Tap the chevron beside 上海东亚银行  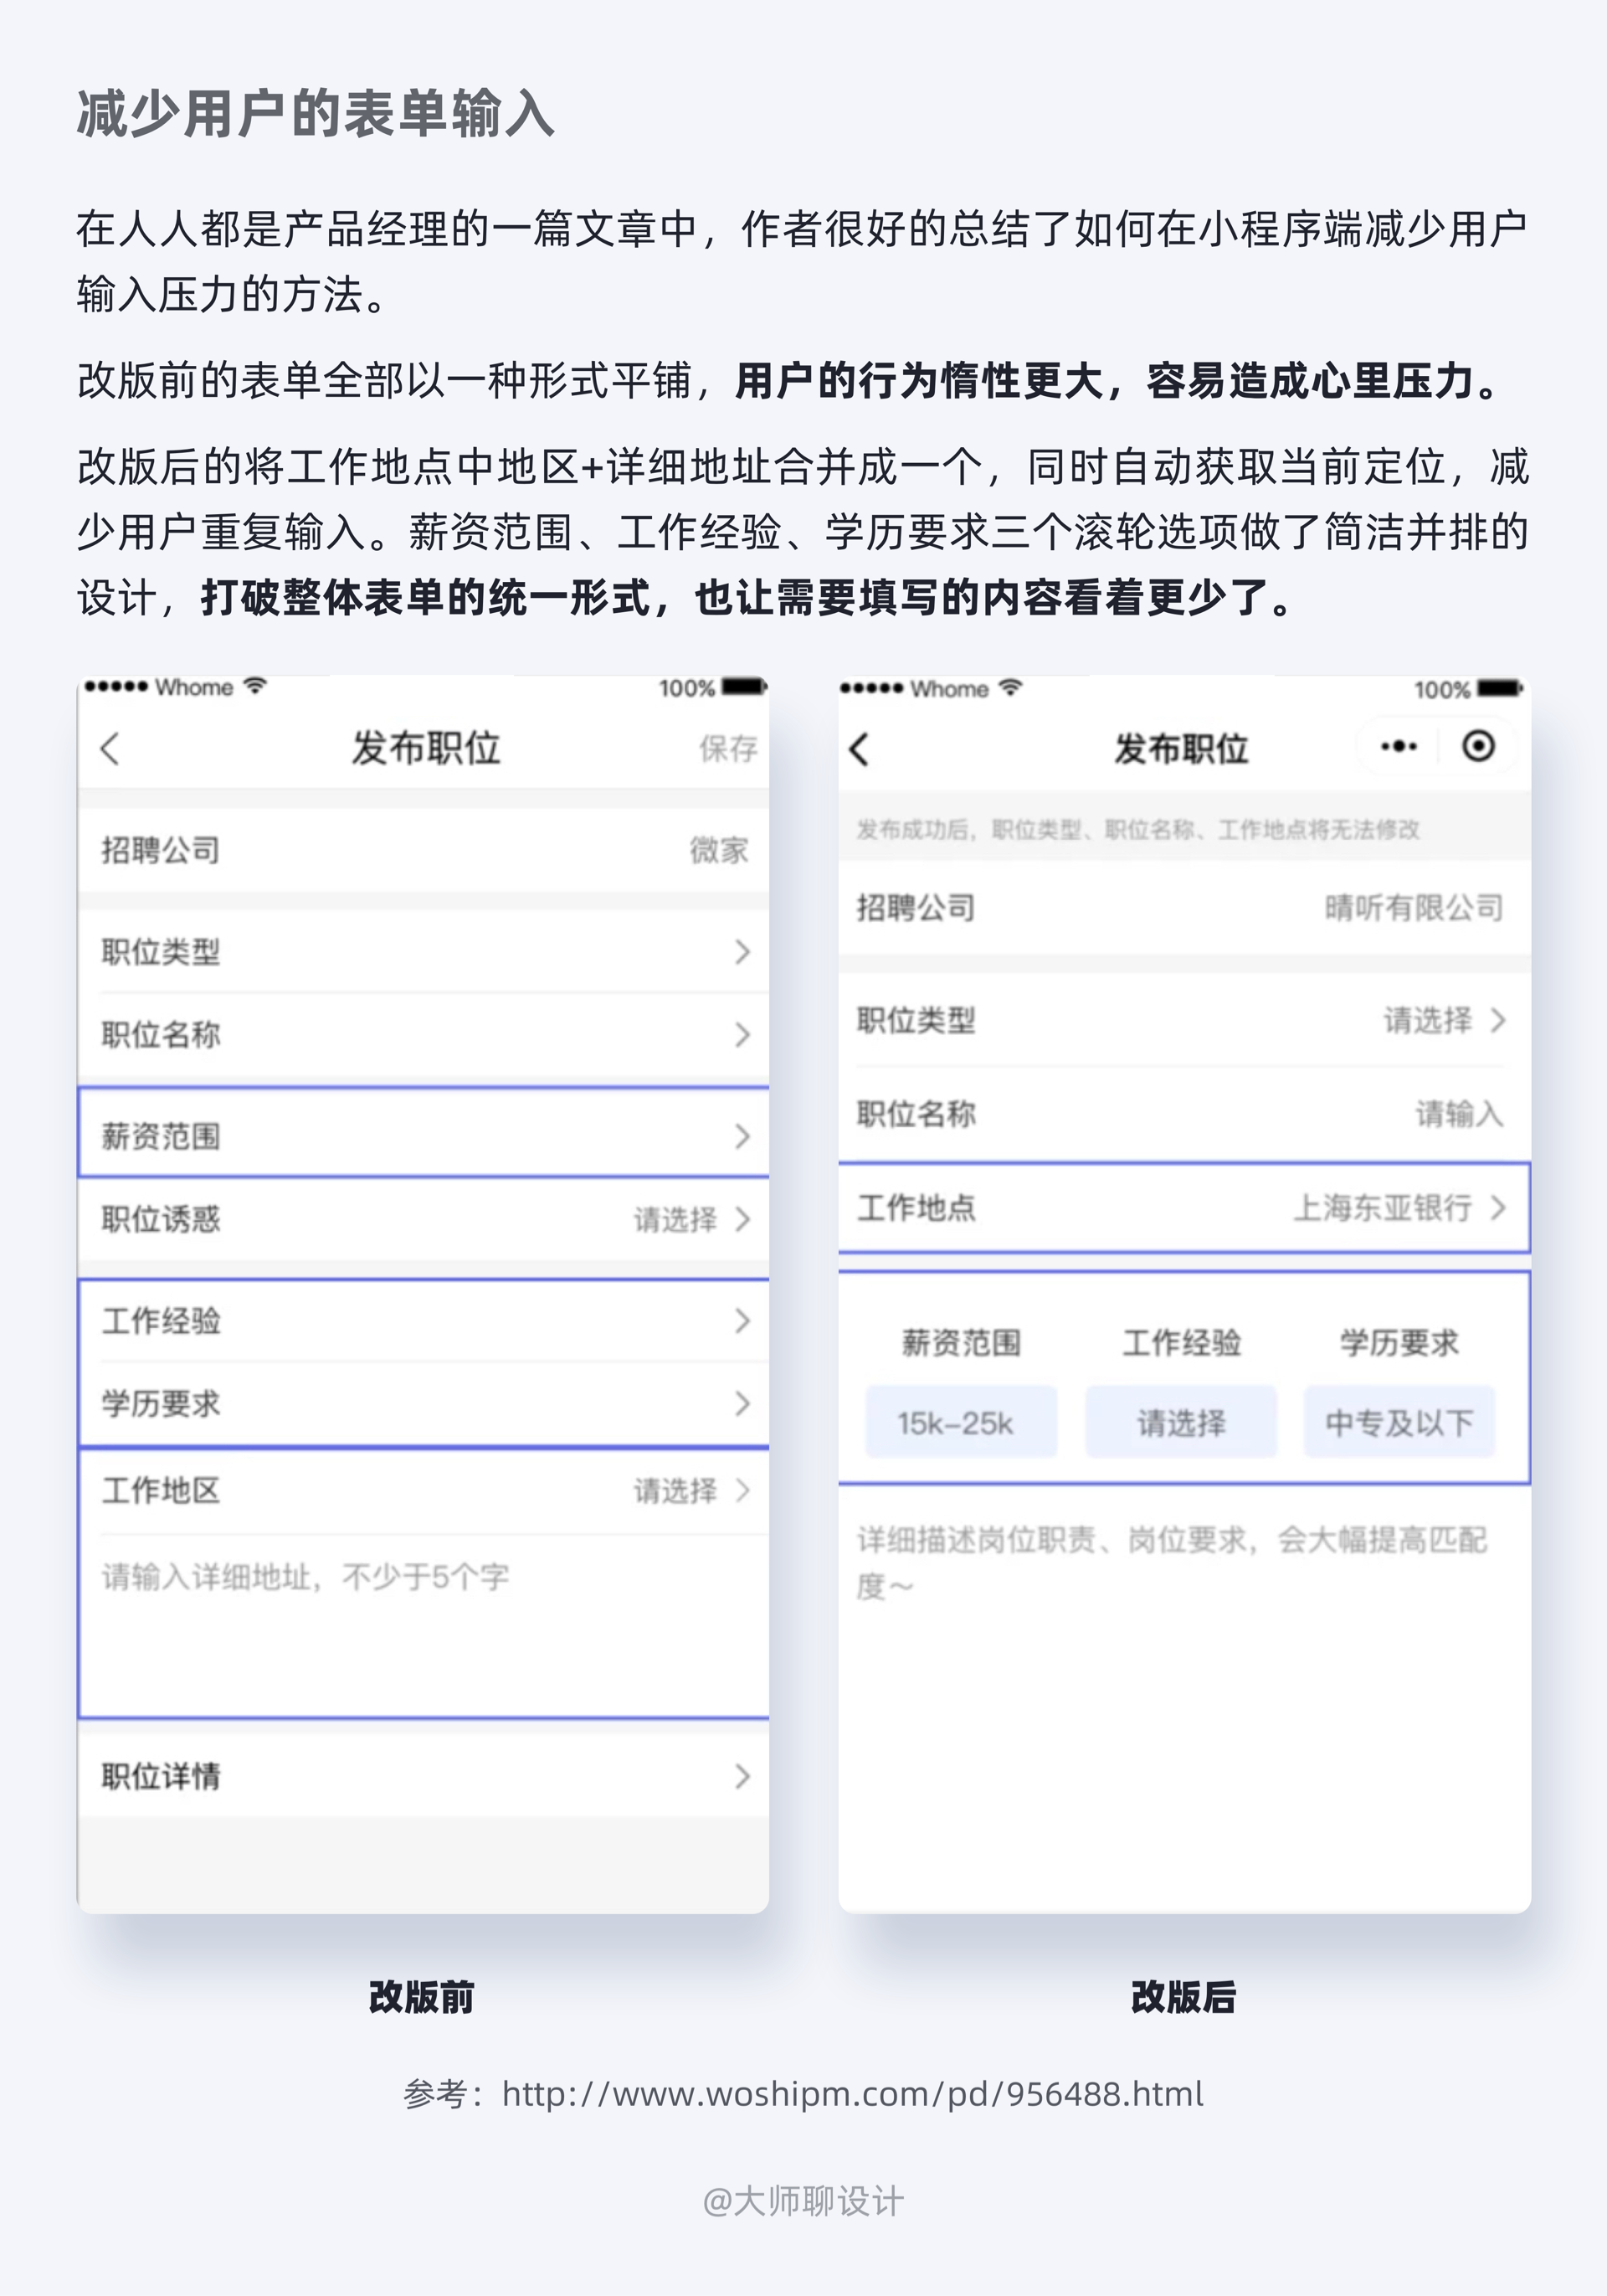click(1497, 1208)
